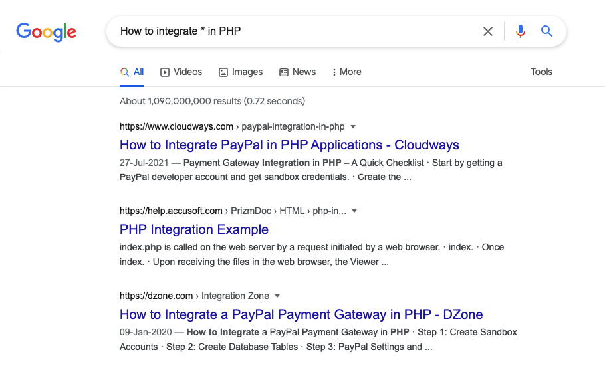
Task: Switch to the Videos tab
Action: click(181, 72)
